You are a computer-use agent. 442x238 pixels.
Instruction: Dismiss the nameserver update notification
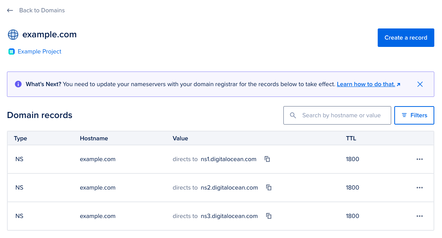pyautogui.click(x=420, y=84)
